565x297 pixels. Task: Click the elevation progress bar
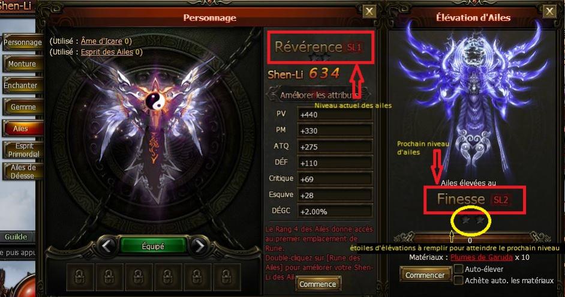click(472, 238)
